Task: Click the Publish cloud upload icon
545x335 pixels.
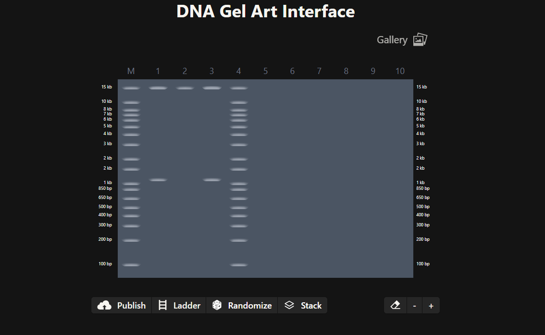Action: 104,306
